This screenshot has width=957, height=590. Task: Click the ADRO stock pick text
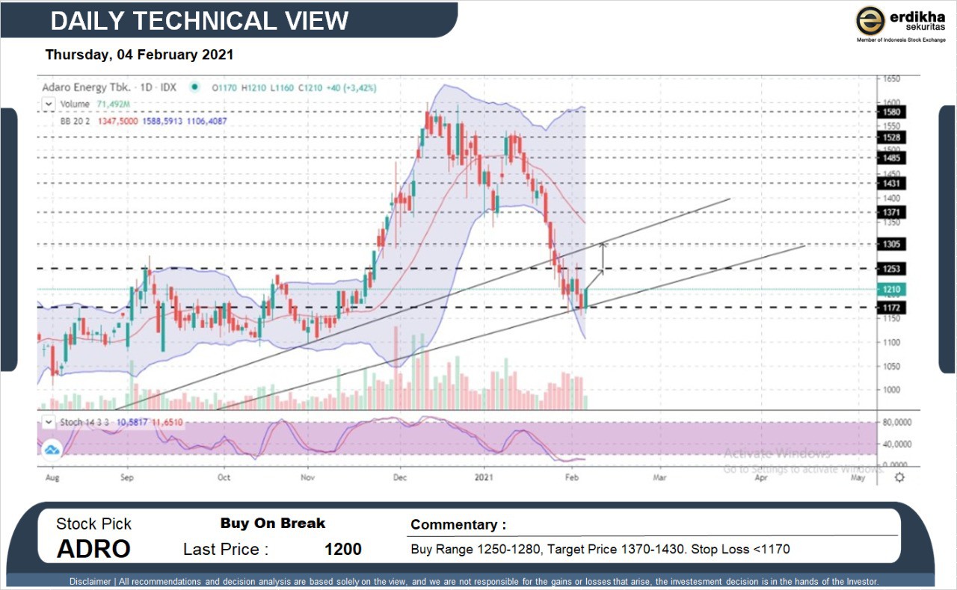[x=93, y=549]
